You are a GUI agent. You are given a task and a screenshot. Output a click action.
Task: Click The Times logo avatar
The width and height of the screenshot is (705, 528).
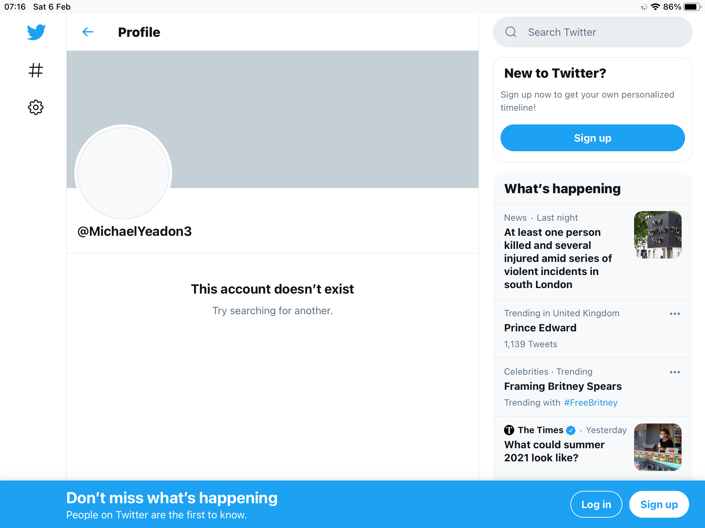(509, 430)
